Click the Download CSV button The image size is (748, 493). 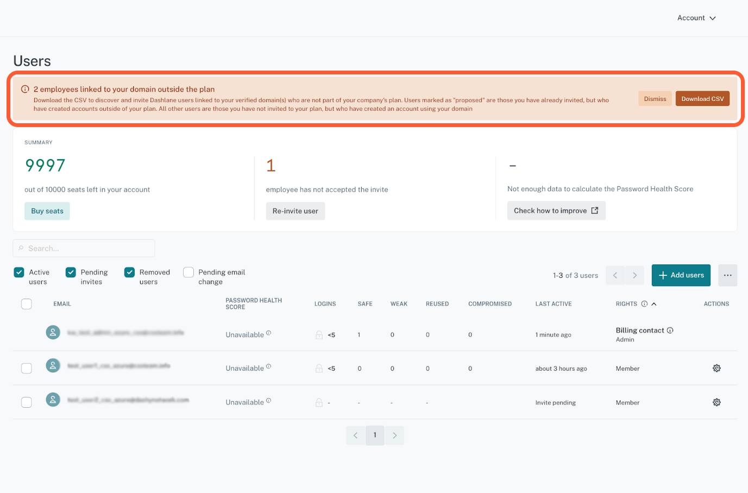click(x=702, y=99)
